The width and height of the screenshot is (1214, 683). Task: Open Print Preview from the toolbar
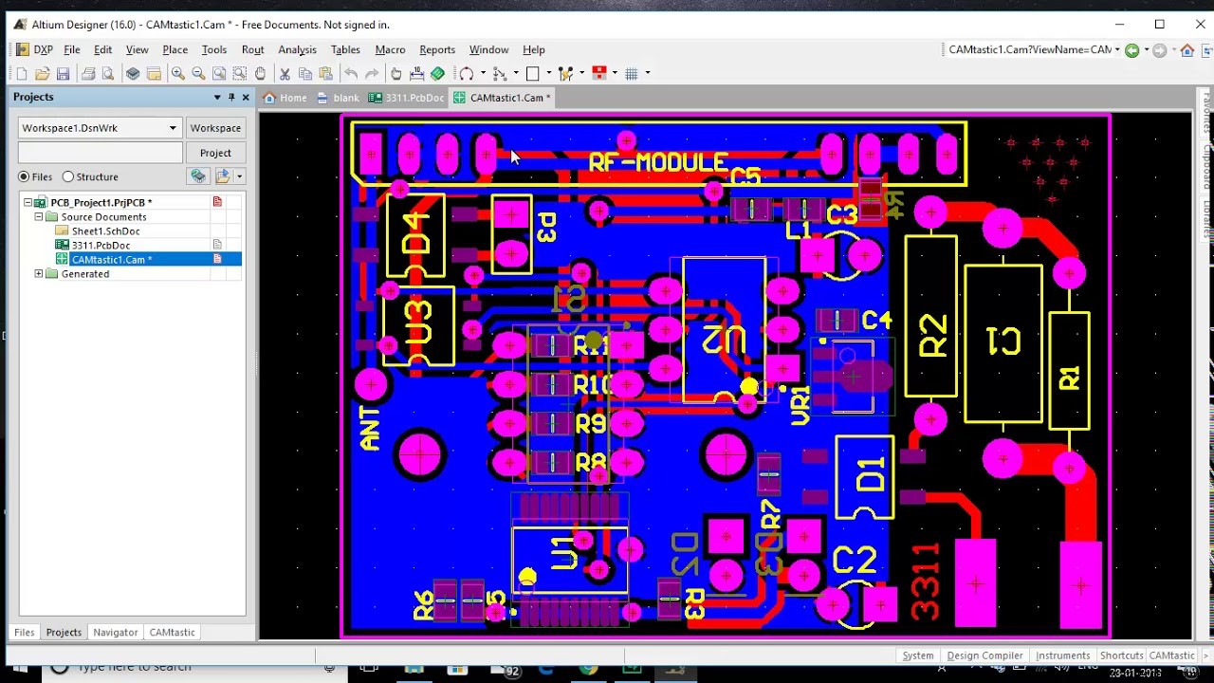pyautogui.click(x=107, y=73)
